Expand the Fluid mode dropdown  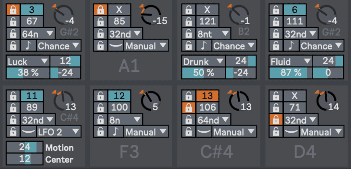coord(291,61)
